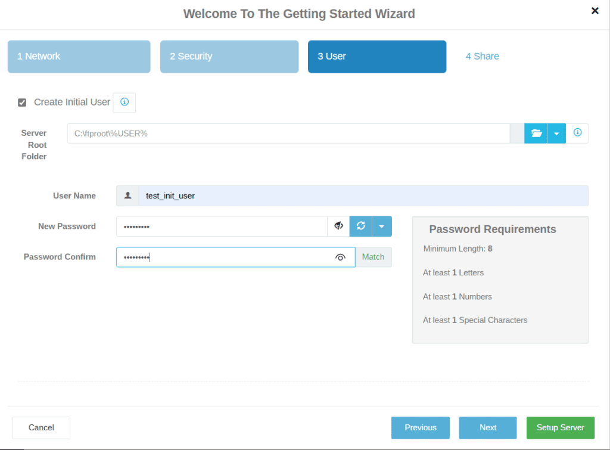Open the password generator options dropdown

click(382, 226)
